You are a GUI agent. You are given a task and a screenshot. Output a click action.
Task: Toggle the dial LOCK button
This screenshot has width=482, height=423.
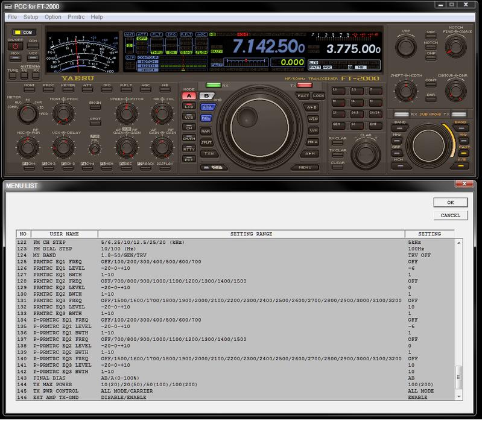319,96
